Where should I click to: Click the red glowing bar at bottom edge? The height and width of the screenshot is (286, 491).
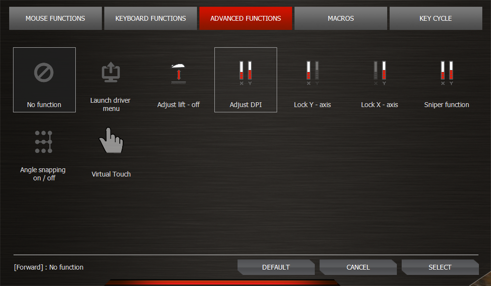pyautogui.click(x=220, y=282)
